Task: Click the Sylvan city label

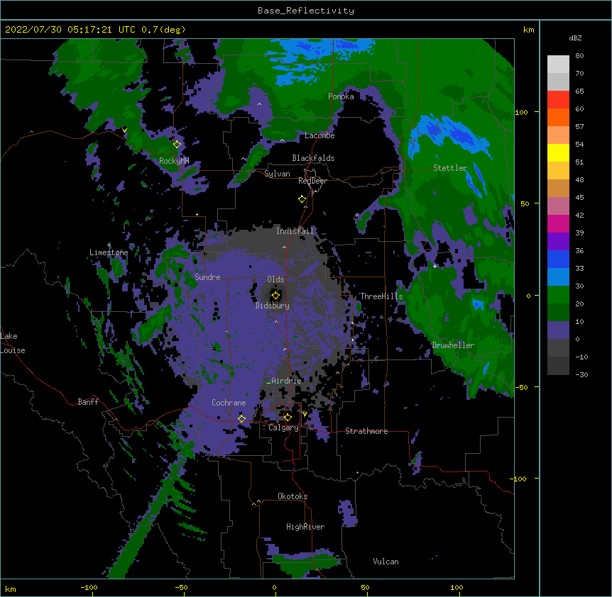Action: tap(277, 174)
